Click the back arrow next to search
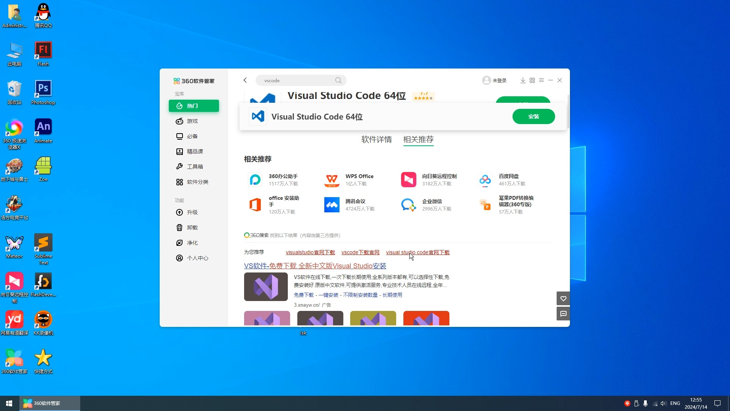The width and height of the screenshot is (730, 411). (245, 80)
